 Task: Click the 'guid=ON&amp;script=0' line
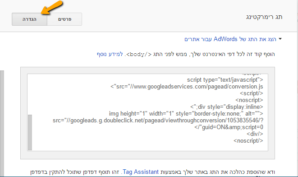tap(229, 127)
